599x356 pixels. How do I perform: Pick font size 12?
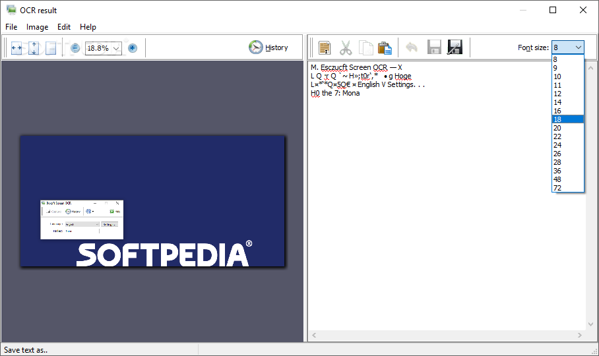[x=568, y=94]
